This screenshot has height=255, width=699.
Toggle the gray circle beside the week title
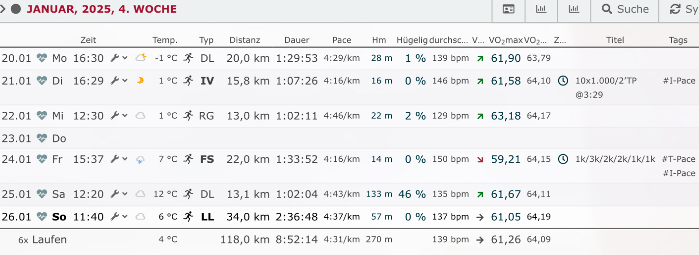tap(16, 9)
